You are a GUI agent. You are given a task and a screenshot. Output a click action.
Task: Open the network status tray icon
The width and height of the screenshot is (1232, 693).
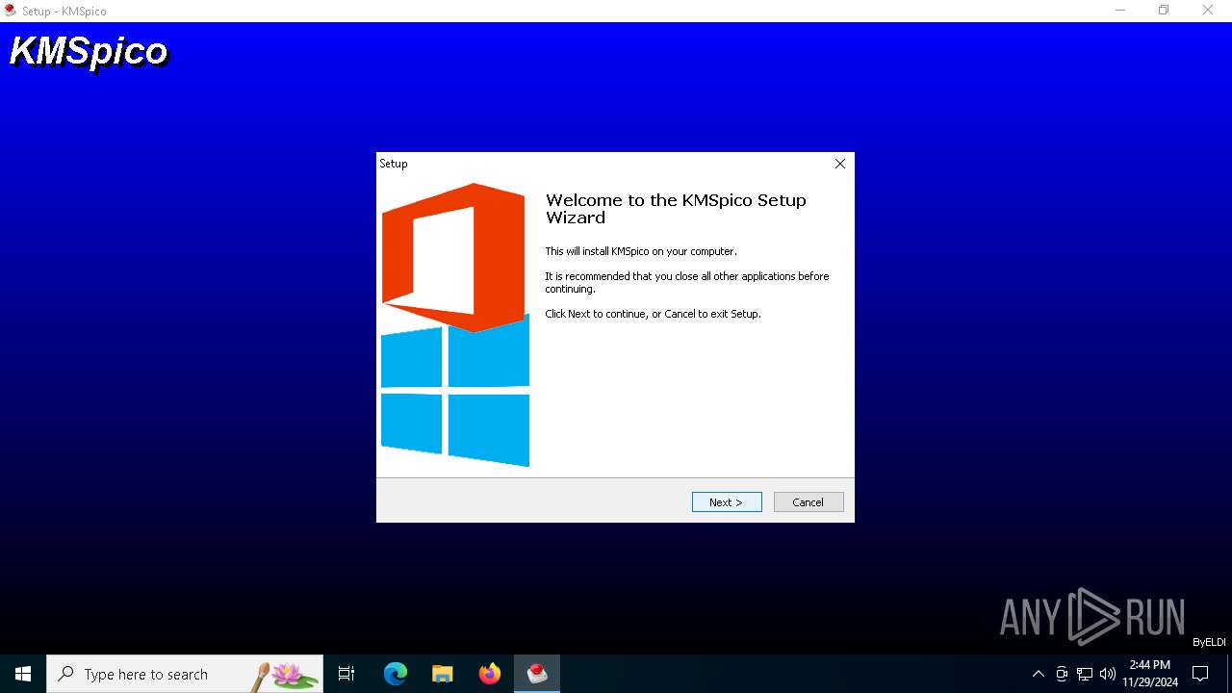click(1085, 674)
